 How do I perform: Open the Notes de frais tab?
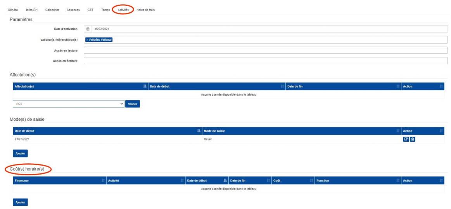(x=145, y=10)
